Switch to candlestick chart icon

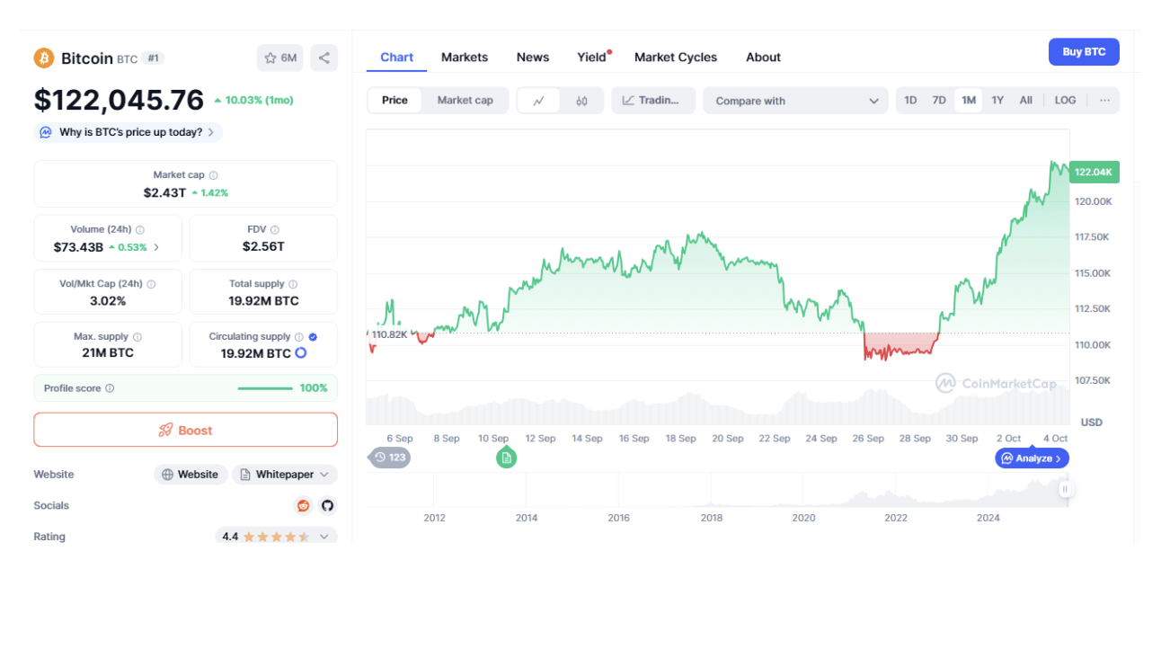[581, 101]
